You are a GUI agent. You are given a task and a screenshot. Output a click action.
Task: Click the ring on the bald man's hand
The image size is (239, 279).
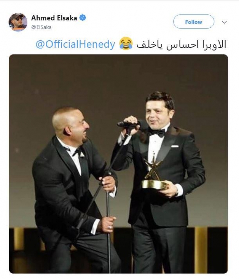pos(110,227)
